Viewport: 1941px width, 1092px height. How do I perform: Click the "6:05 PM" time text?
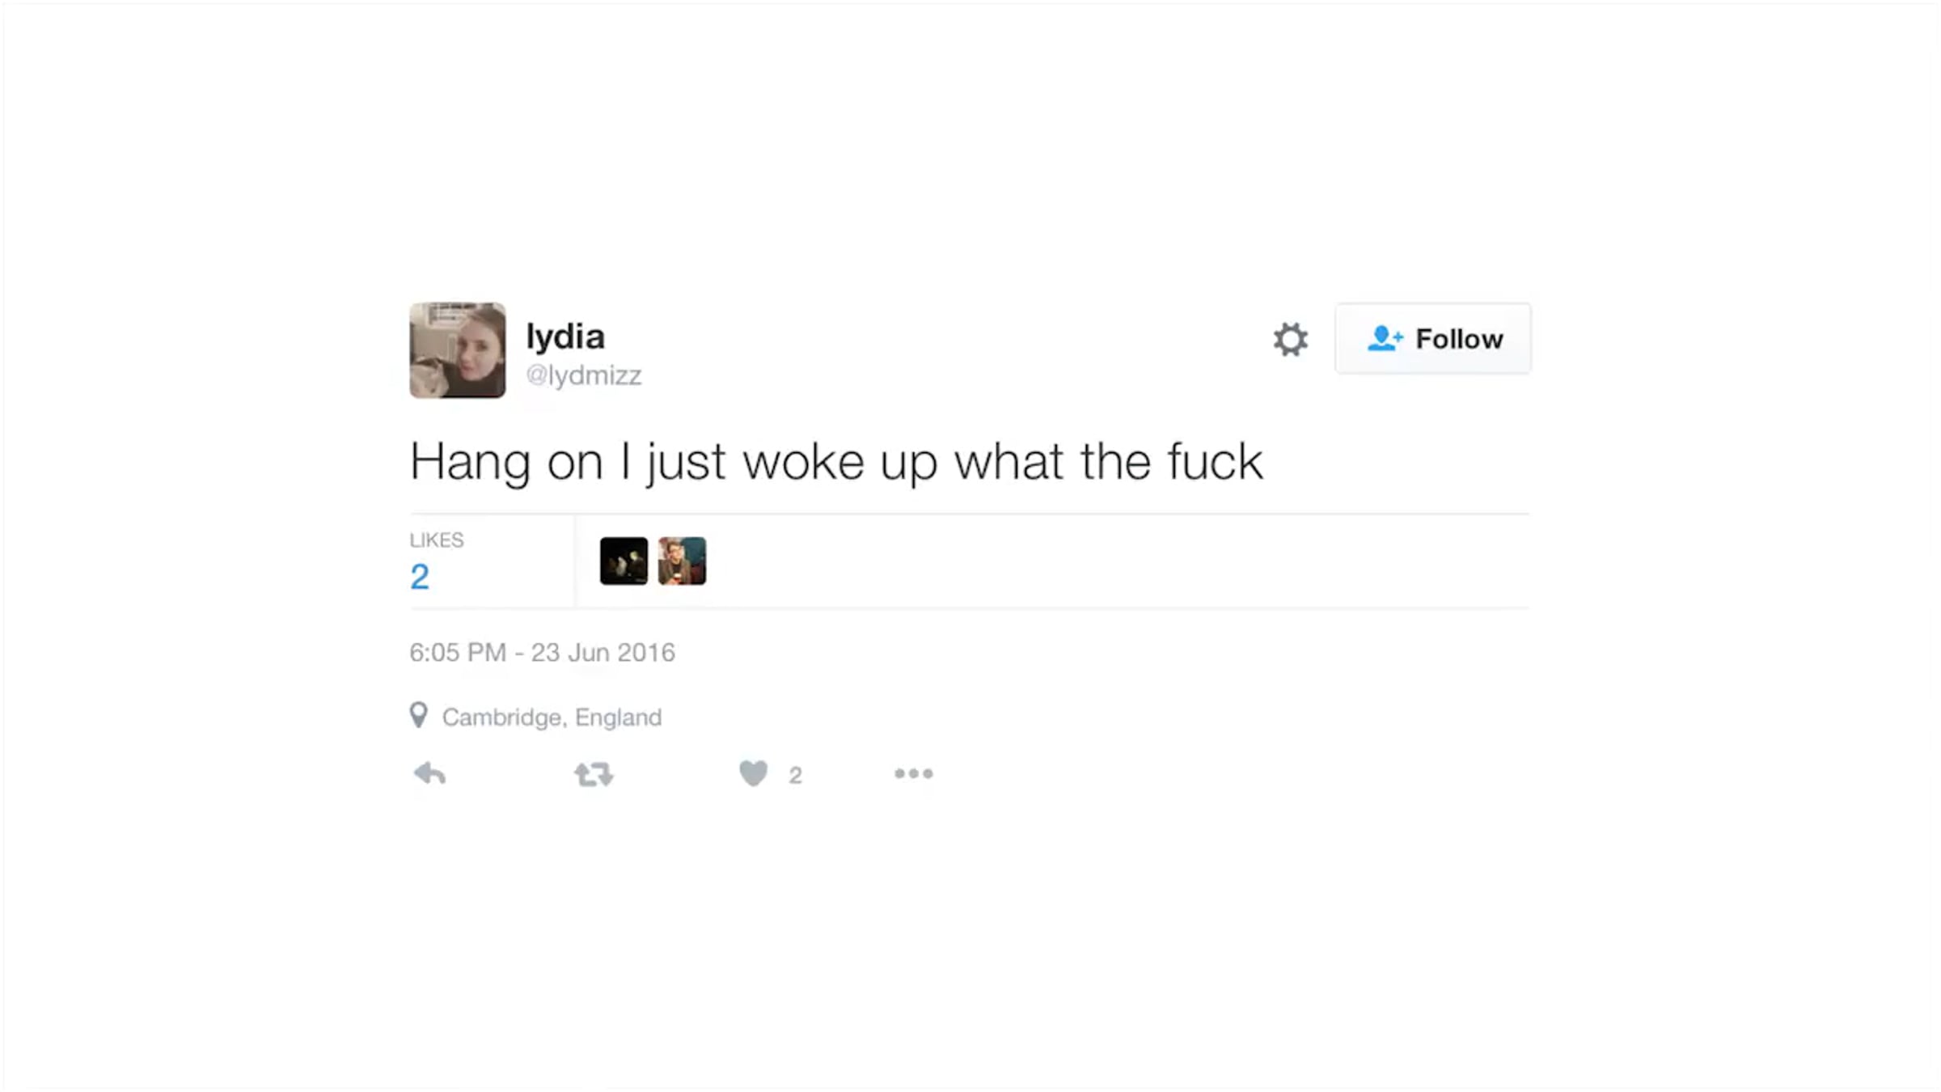pyautogui.click(x=457, y=653)
